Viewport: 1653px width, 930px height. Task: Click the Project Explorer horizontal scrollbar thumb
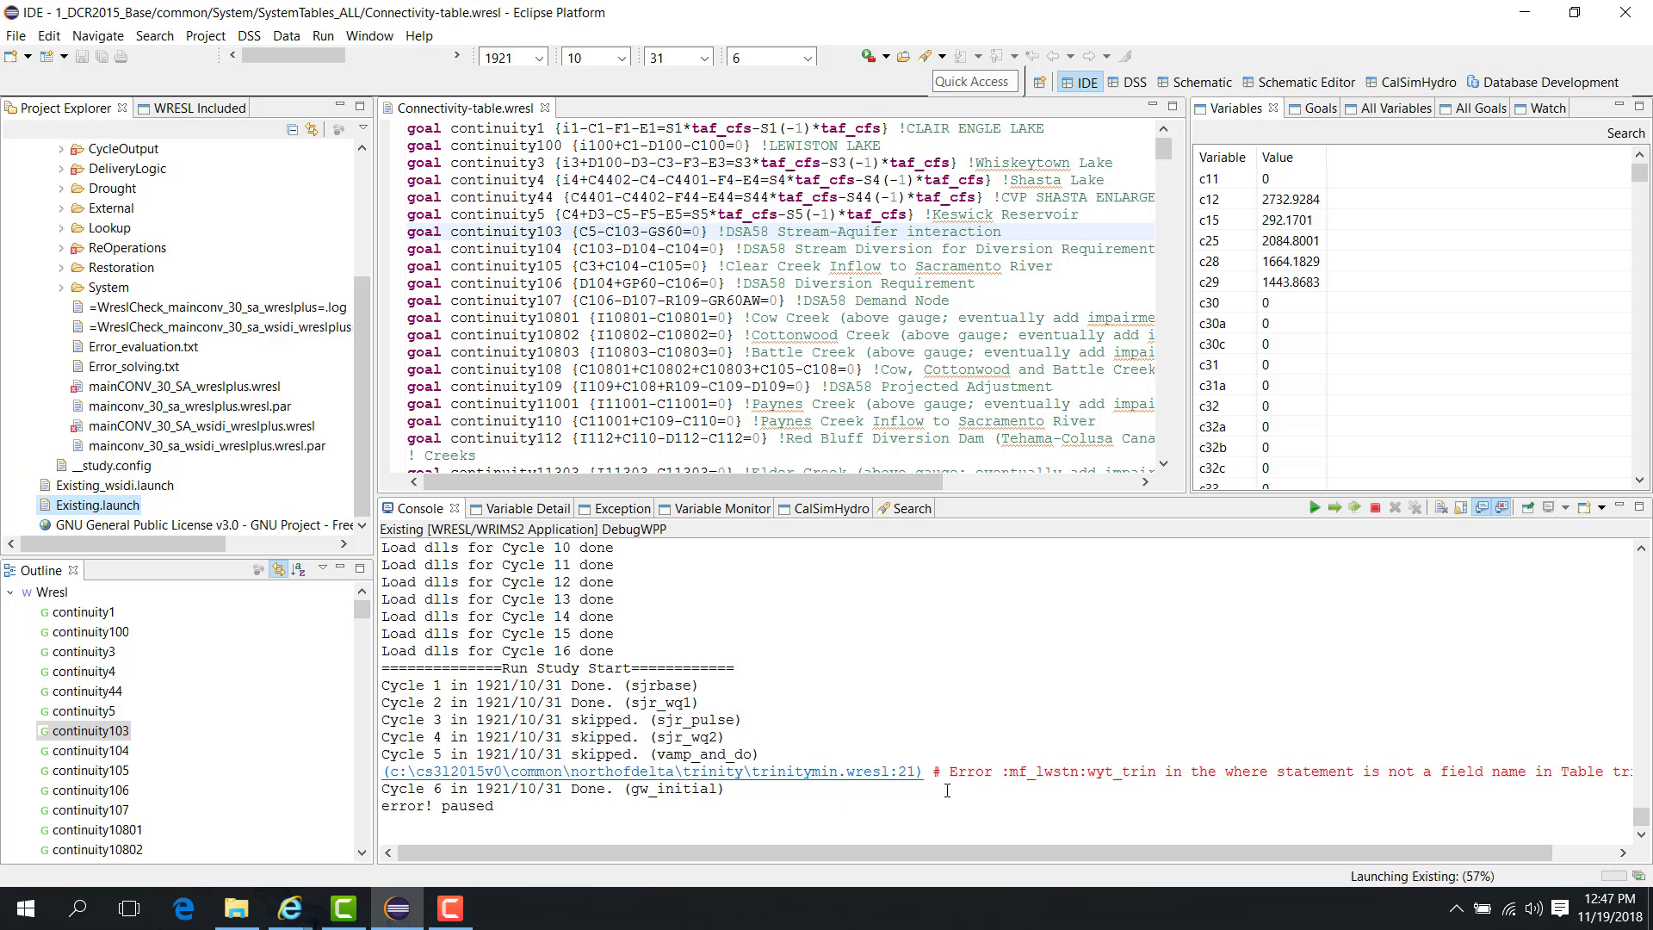pos(123,544)
